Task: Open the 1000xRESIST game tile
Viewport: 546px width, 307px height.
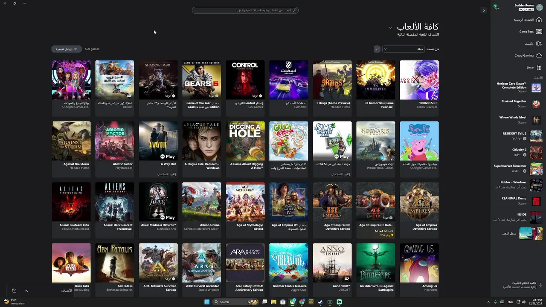Action: pyautogui.click(x=419, y=88)
